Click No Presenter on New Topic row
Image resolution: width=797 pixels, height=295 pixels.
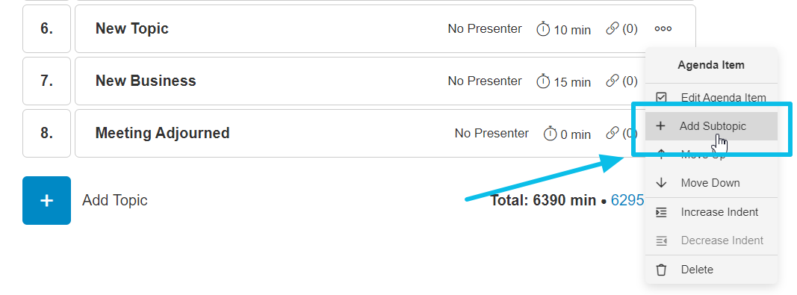485,29
